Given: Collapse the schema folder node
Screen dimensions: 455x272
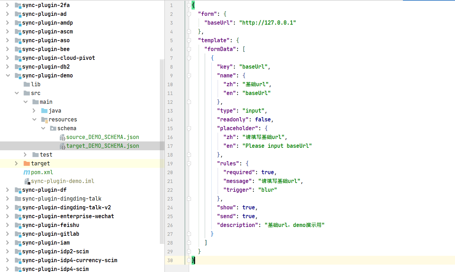Looking at the screenshot, I should click(43, 128).
